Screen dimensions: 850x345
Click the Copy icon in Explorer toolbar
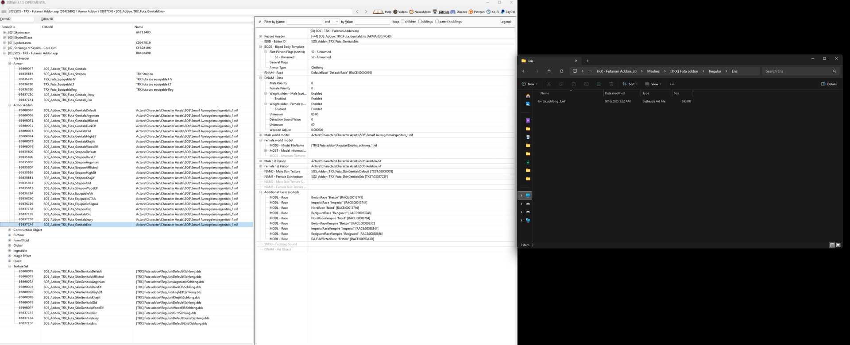[x=561, y=84]
